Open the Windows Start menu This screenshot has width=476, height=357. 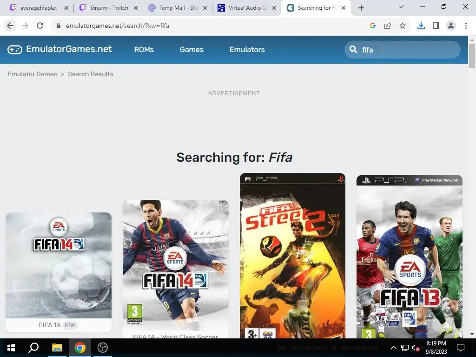click(x=11, y=348)
